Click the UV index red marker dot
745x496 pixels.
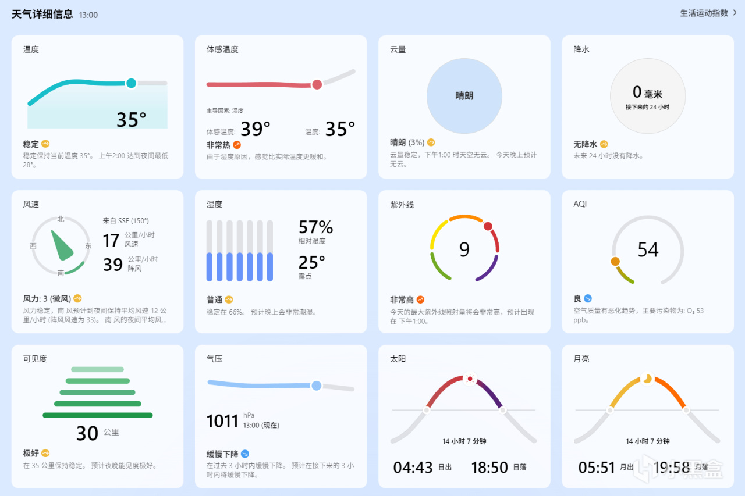pos(488,226)
